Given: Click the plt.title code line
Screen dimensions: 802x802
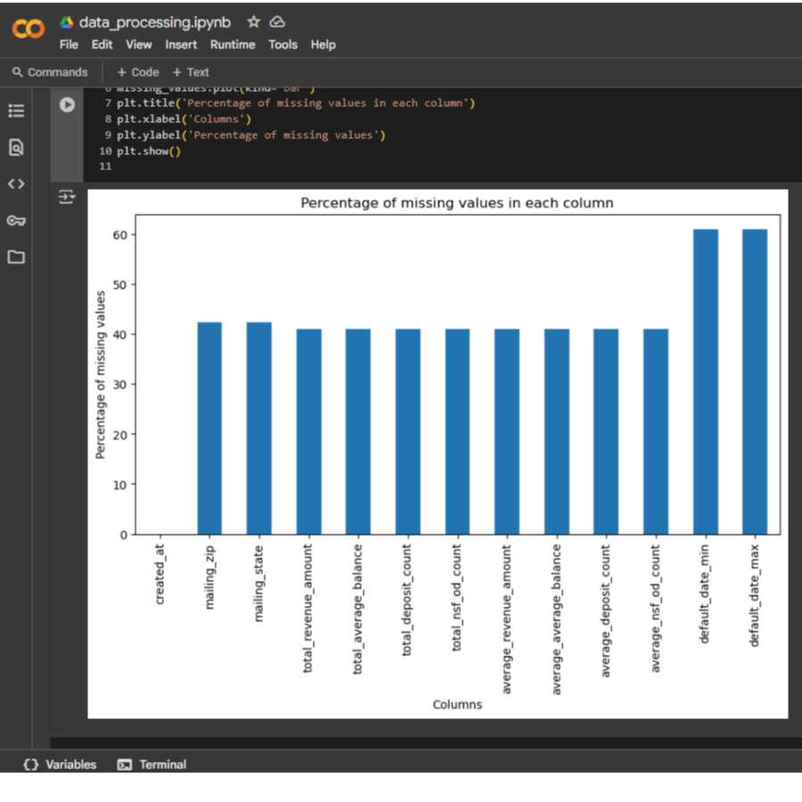Looking at the screenshot, I should (296, 102).
